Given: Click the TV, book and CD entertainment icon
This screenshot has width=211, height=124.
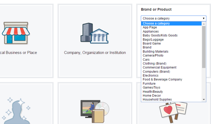Looking at the screenshot, I should coord(95,111).
